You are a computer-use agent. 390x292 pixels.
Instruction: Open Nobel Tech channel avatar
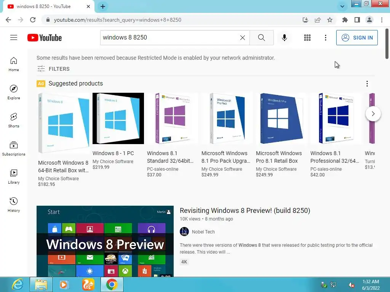[x=184, y=232]
